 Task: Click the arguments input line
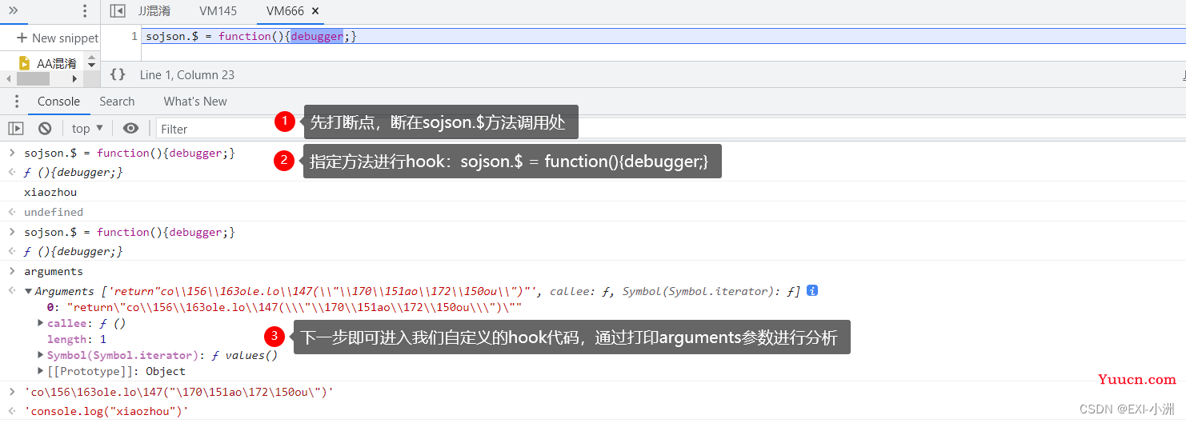coord(54,271)
